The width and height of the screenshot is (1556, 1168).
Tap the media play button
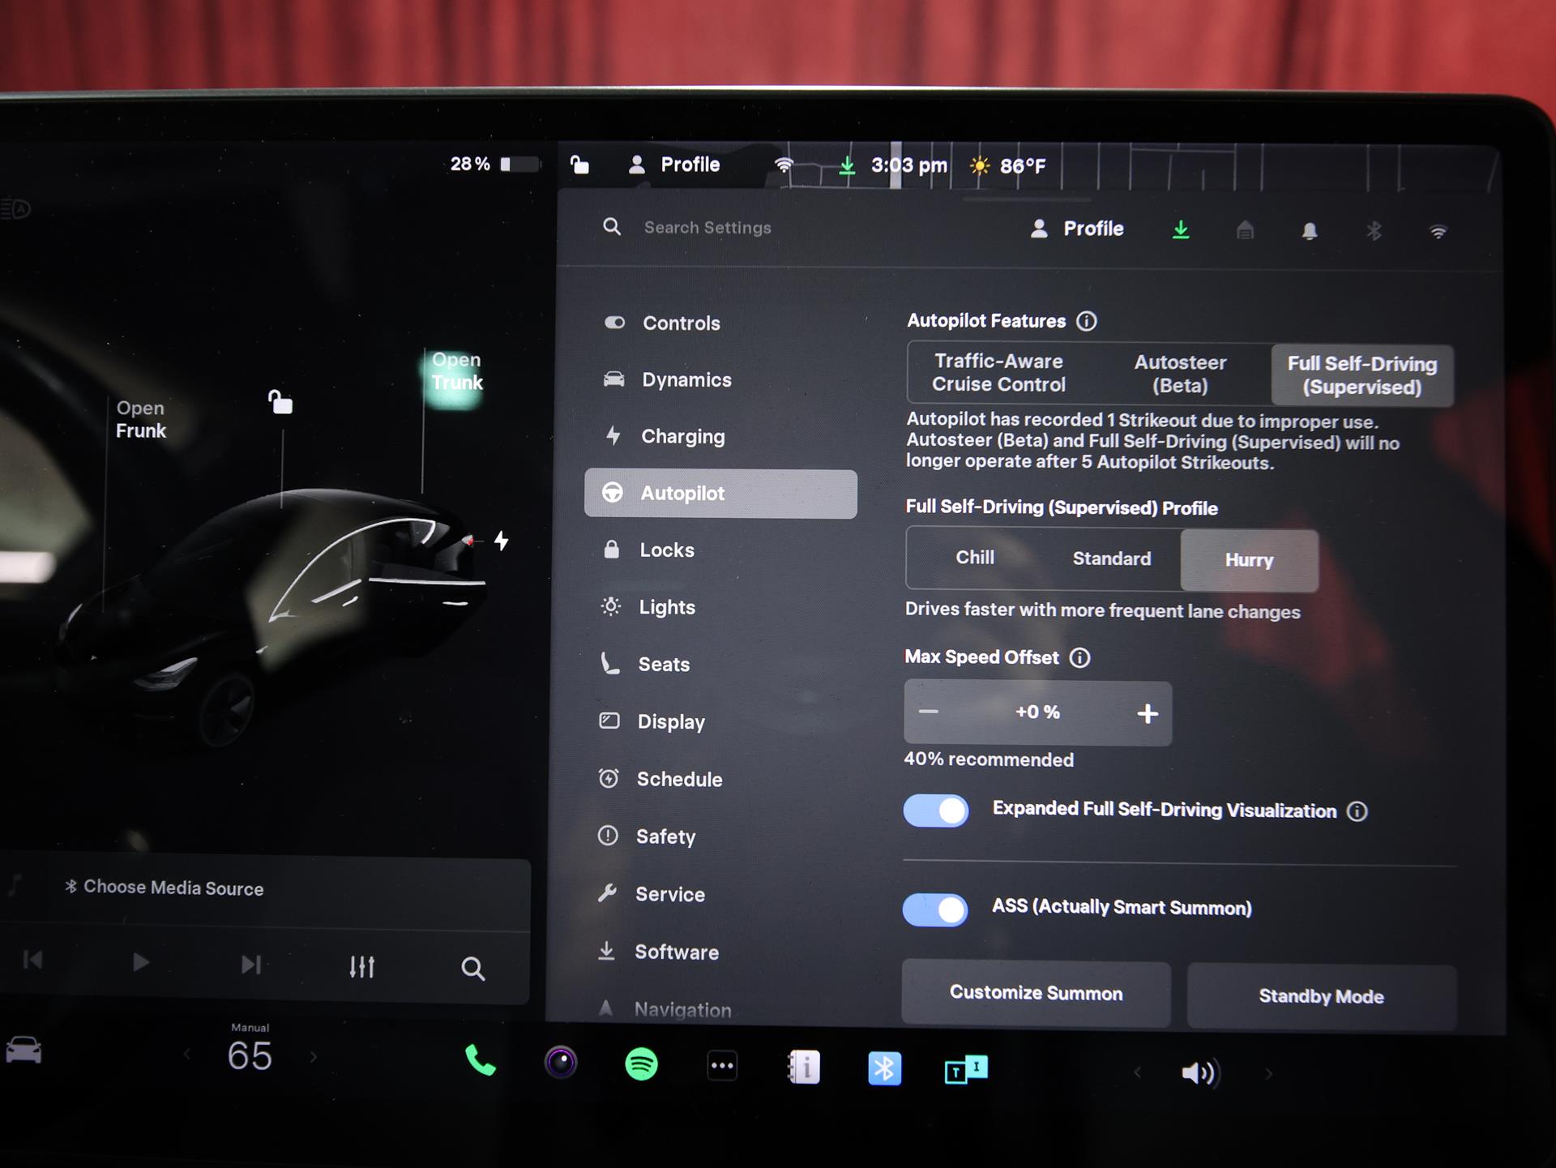click(x=140, y=962)
